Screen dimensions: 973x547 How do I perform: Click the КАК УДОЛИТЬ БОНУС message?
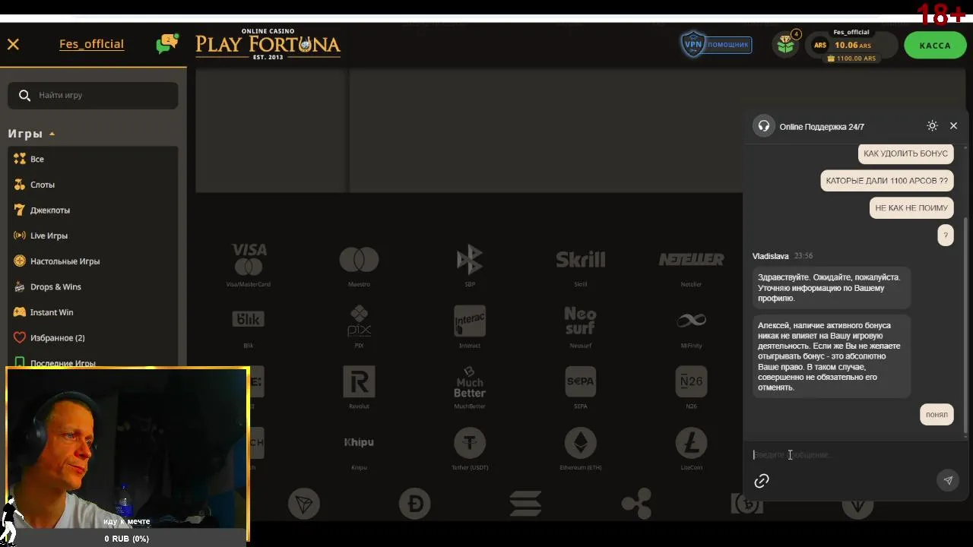point(905,153)
